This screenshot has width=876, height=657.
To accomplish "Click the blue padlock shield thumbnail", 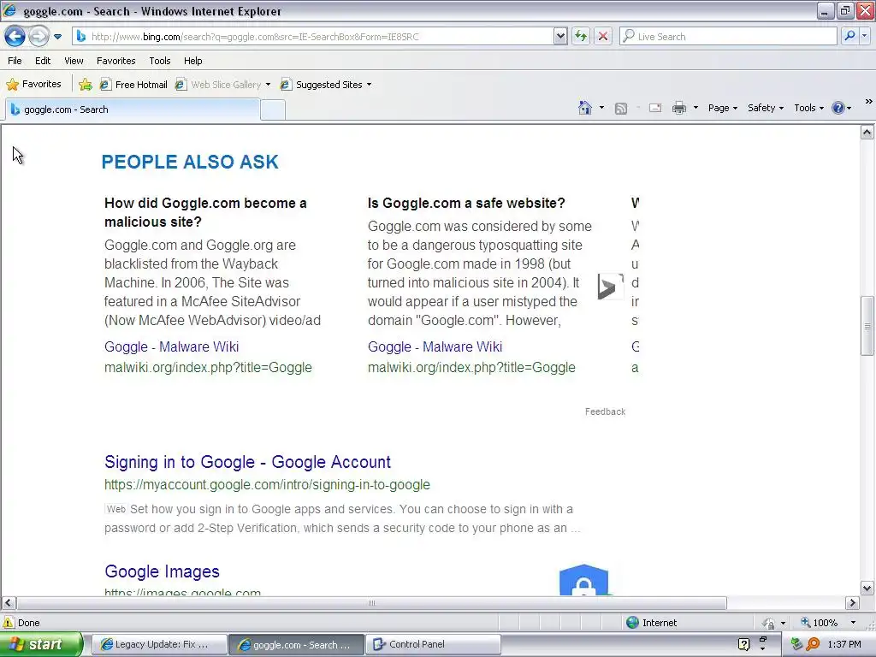I will point(583,580).
